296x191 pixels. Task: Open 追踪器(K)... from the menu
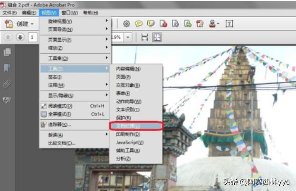point(75,124)
